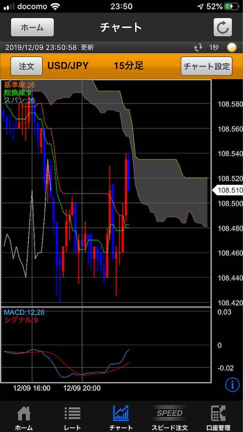The image size is (243, 432).
Task: Open チャート設定 chart settings
Action: click(x=207, y=66)
